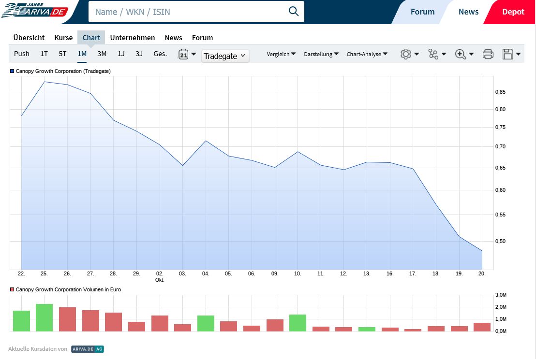Open the calendar date picker icon
The width and height of the screenshot is (536, 359).
[183, 54]
